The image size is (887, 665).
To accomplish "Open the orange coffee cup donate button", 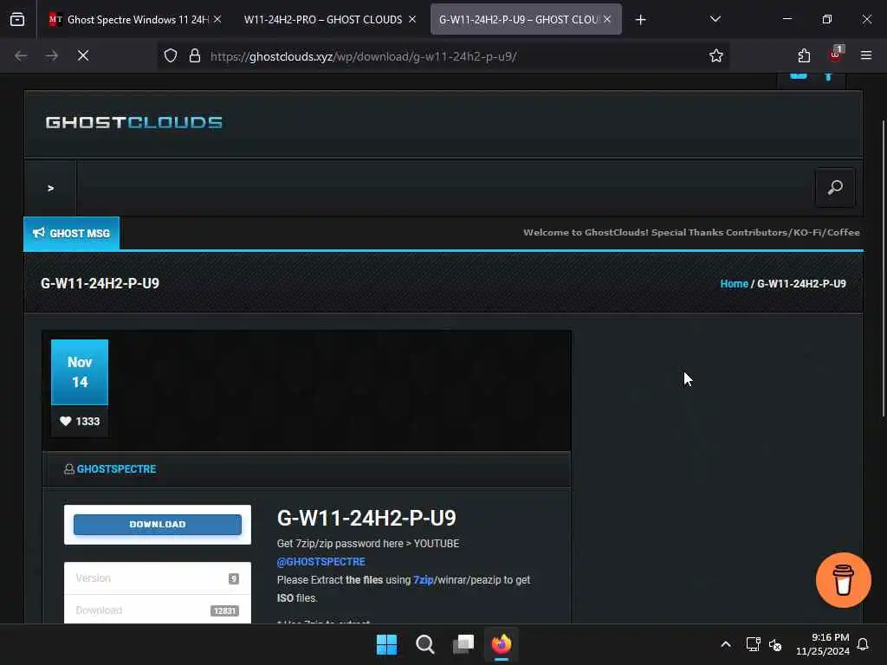I will 843,579.
